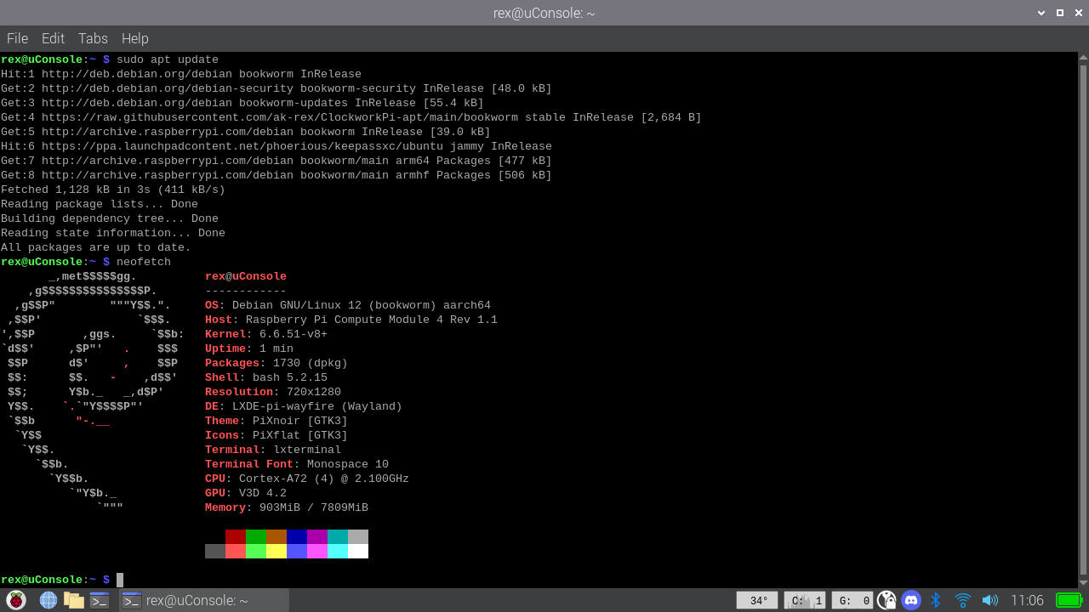Open the Discord tray icon
The width and height of the screenshot is (1089, 612).
click(x=911, y=600)
